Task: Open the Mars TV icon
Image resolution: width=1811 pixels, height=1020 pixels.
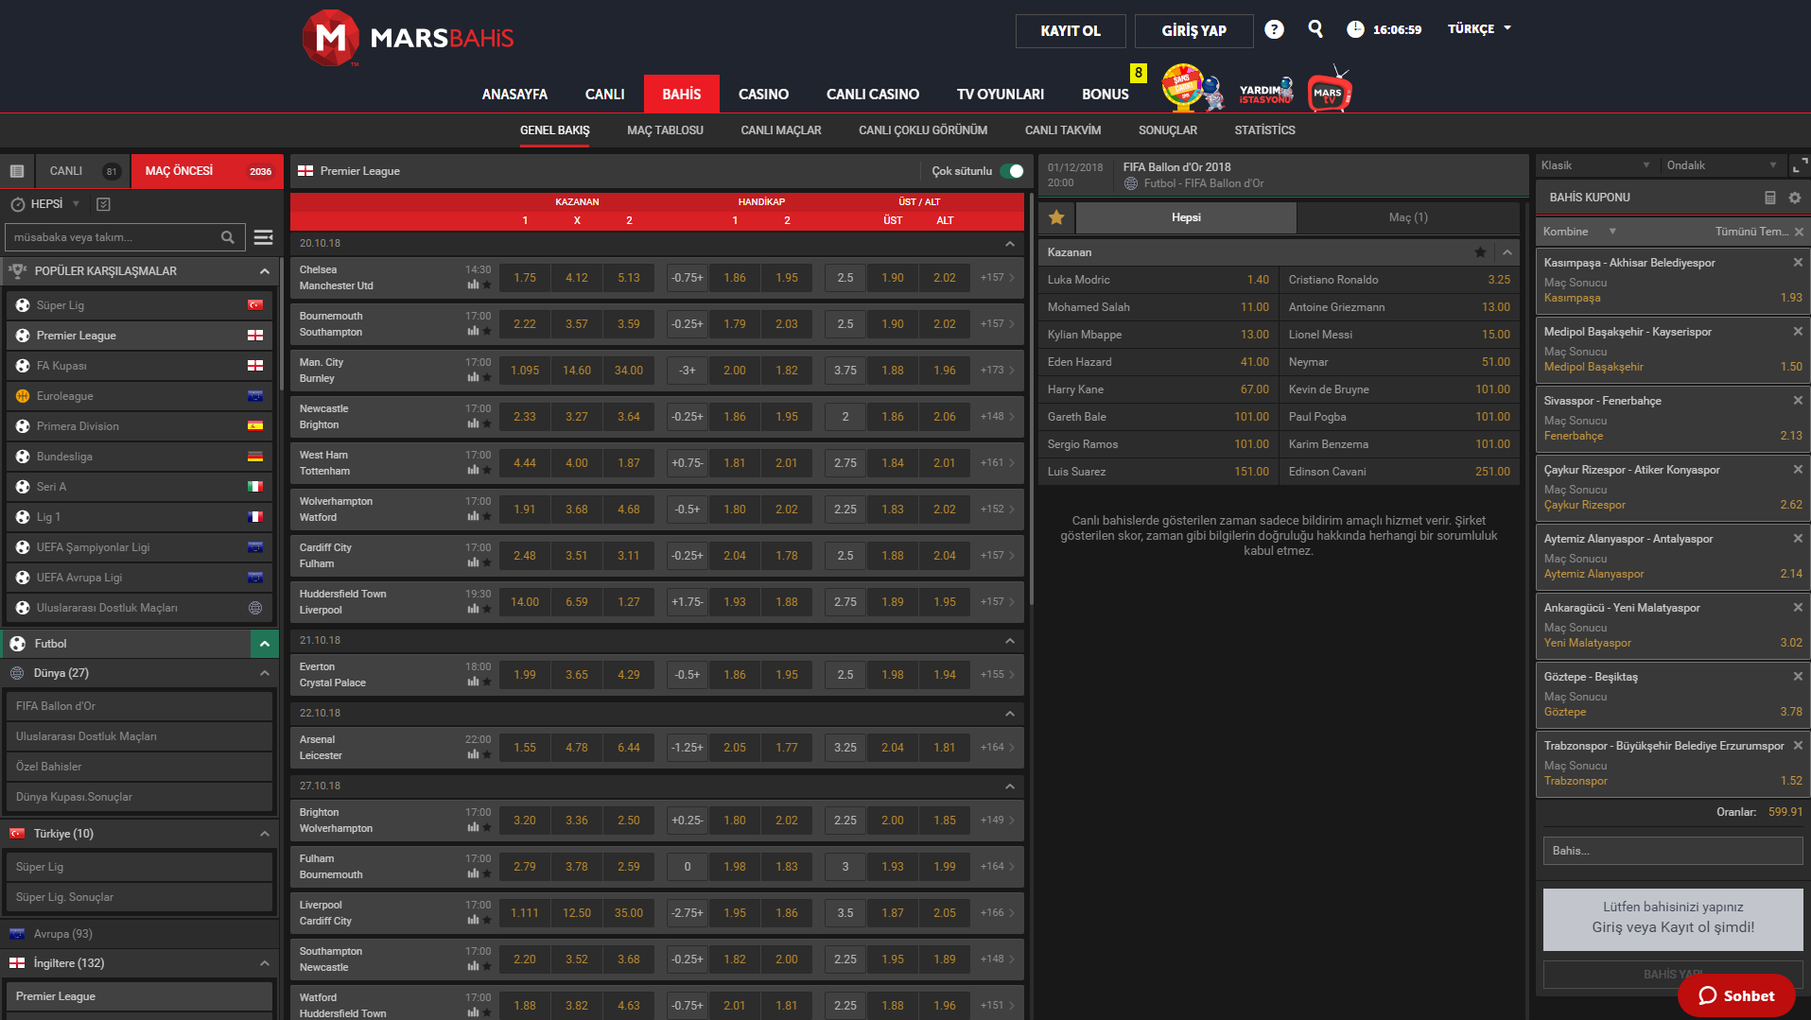Action: (x=1329, y=92)
